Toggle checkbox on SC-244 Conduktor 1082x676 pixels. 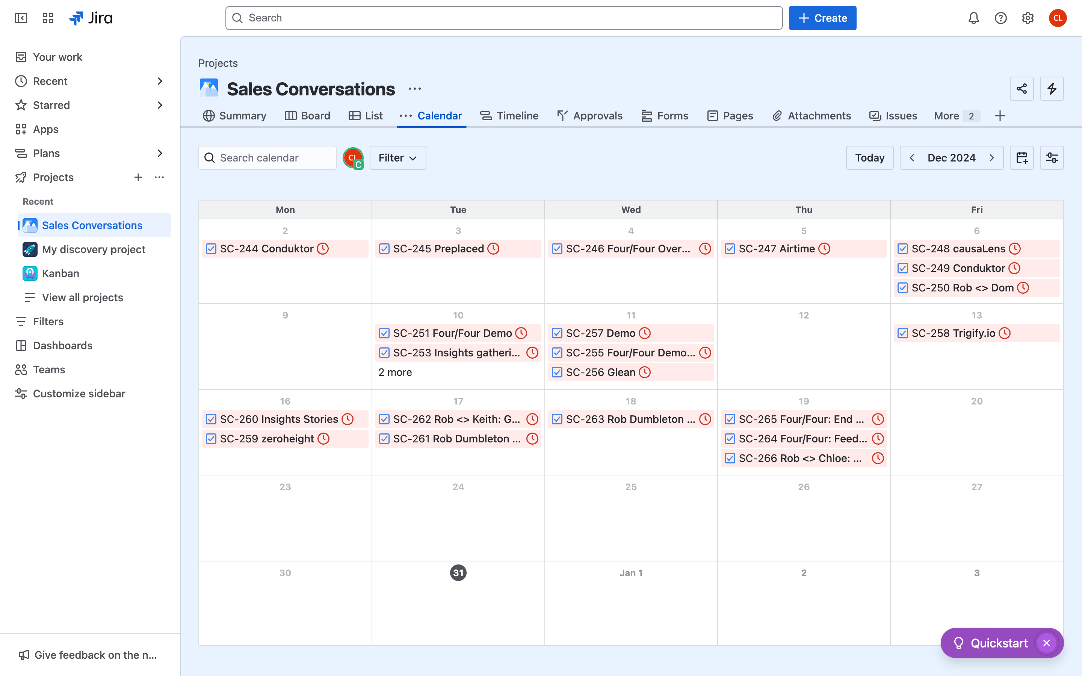[x=211, y=249]
